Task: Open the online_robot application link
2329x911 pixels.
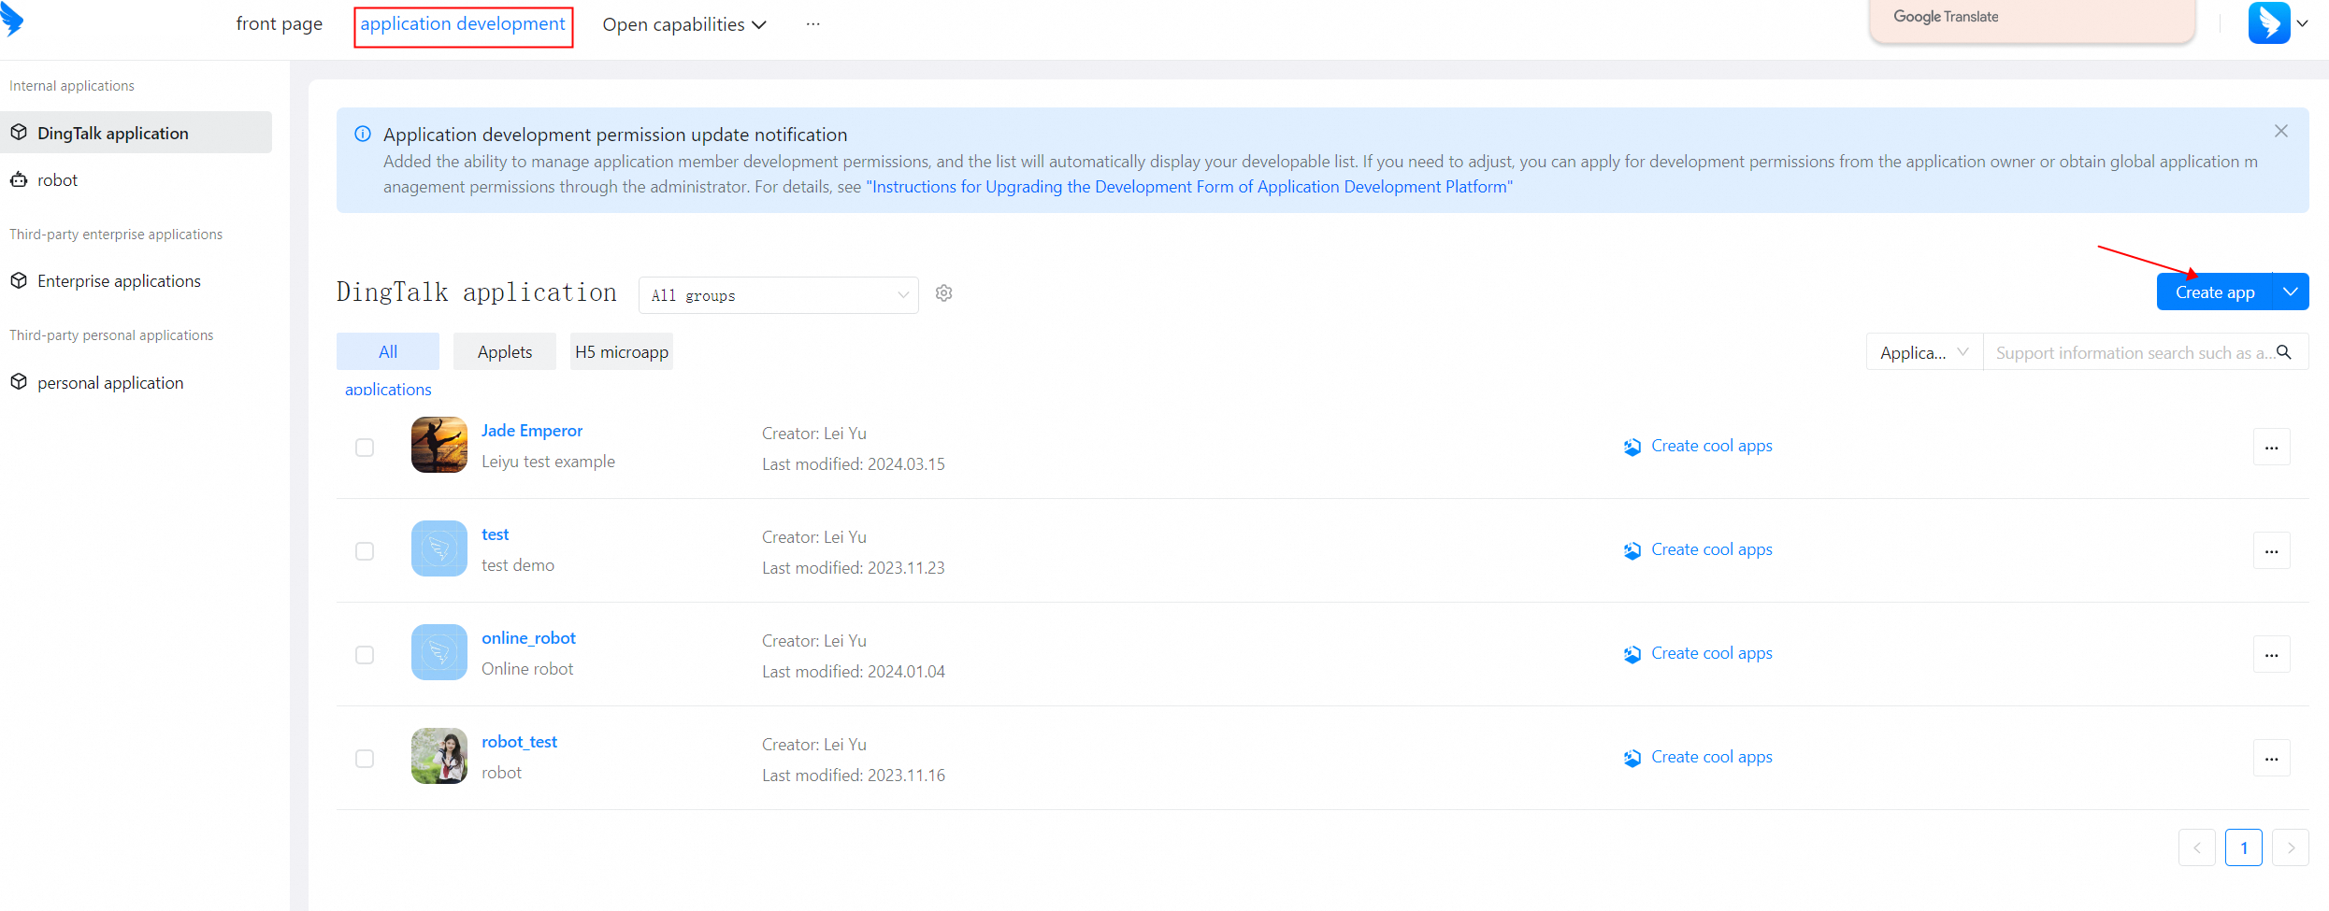Action: [x=529, y=637]
